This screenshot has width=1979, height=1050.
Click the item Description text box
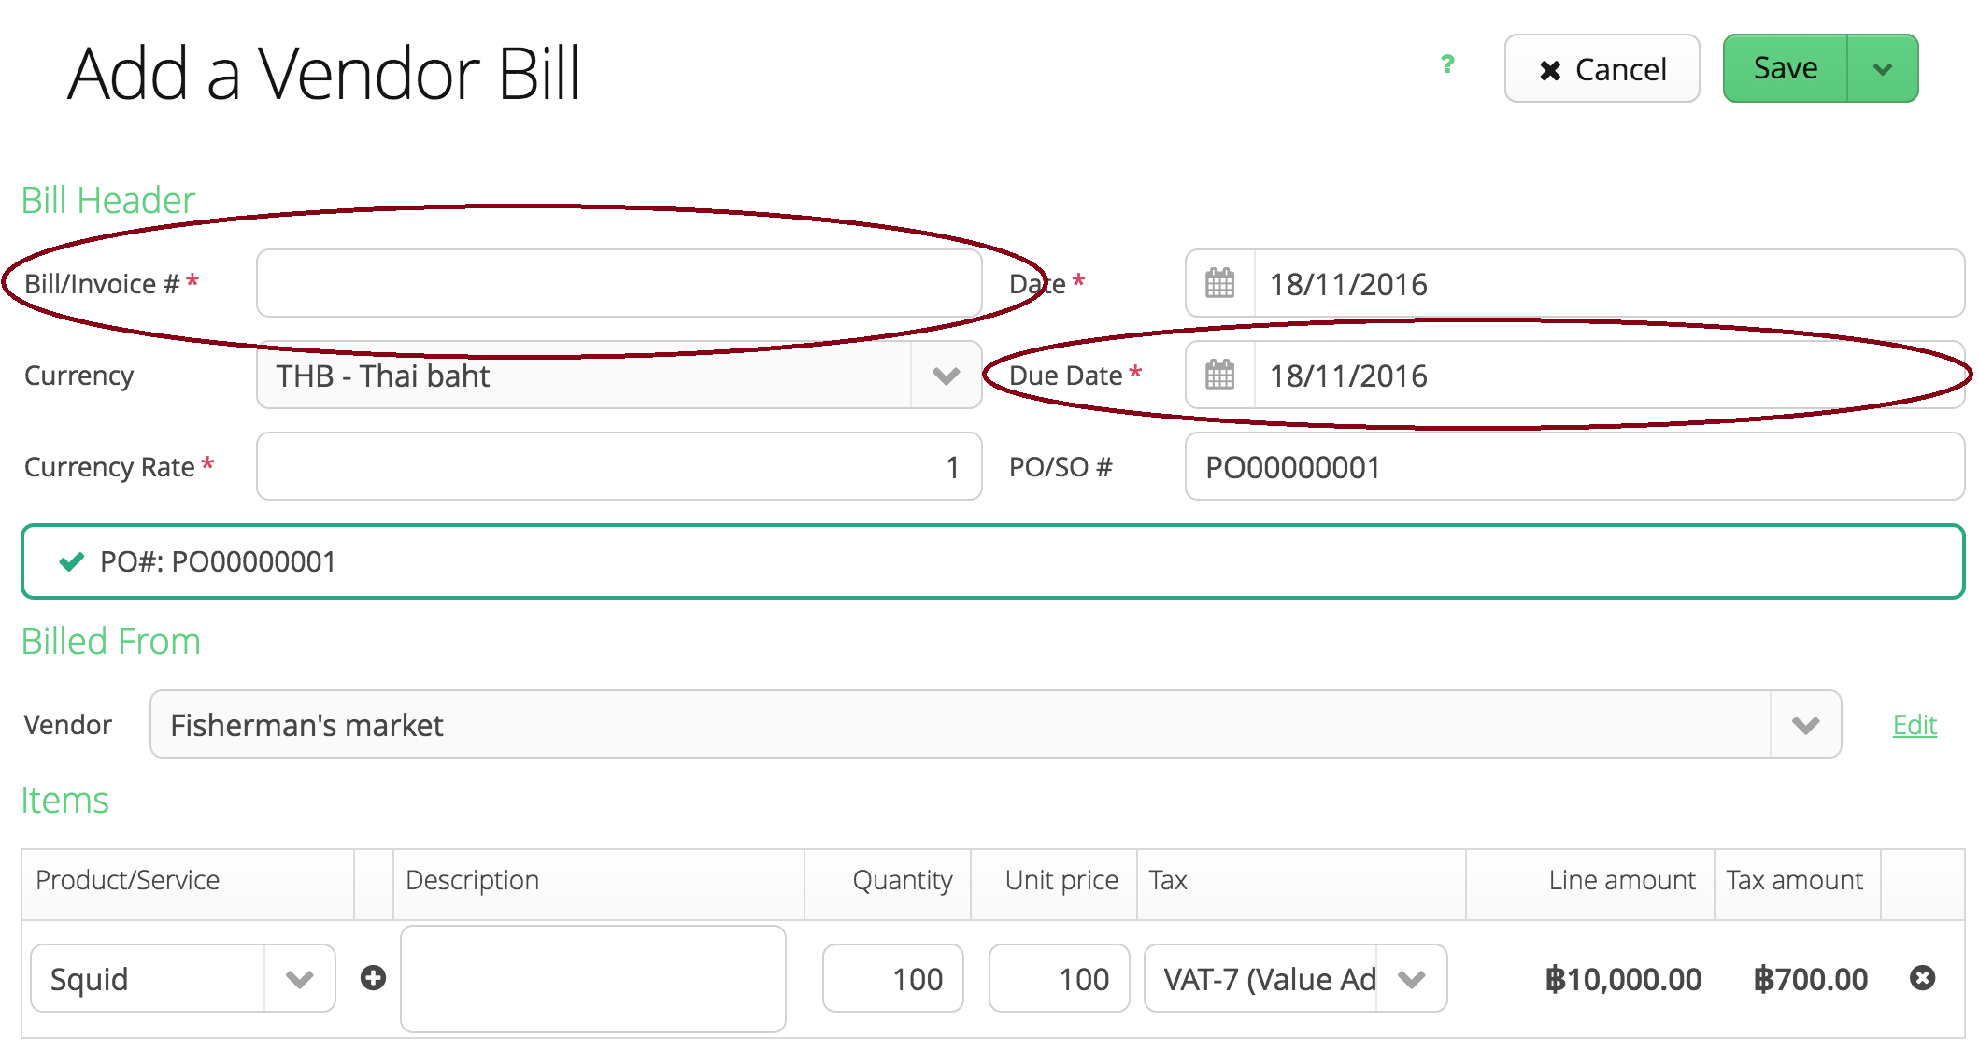click(x=592, y=978)
